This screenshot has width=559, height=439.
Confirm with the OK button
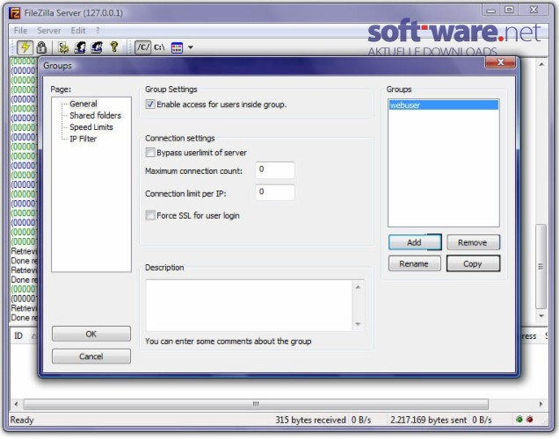coord(91,334)
